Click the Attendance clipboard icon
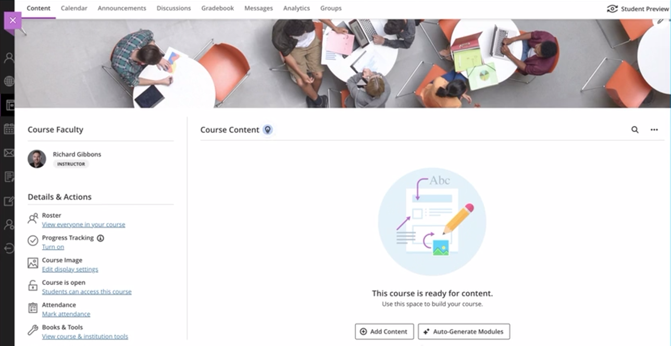Image resolution: width=671 pixels, height=346 pixels. [x=33, y=308]
